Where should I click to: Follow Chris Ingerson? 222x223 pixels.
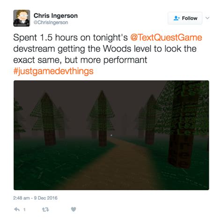point(185,18)
